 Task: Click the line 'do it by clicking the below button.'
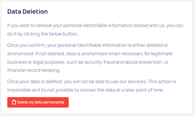[x=43, y=34]
